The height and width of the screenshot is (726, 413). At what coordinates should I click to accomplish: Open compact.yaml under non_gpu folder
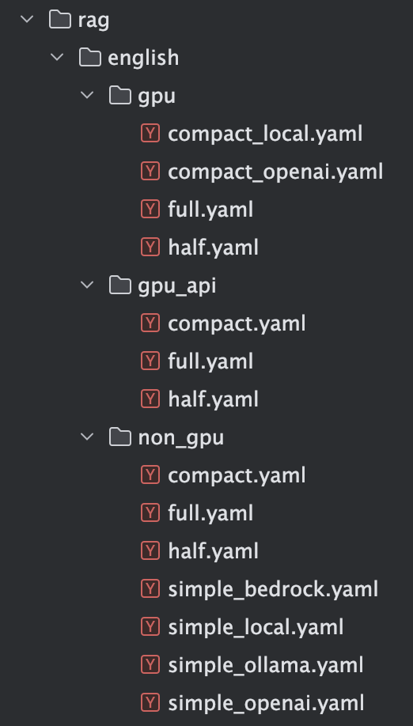[237, 476]
